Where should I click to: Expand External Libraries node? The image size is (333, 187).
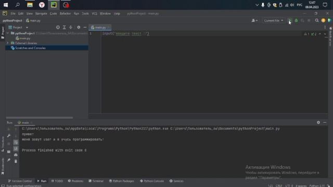pyautogui.click(x=8, y=43)
